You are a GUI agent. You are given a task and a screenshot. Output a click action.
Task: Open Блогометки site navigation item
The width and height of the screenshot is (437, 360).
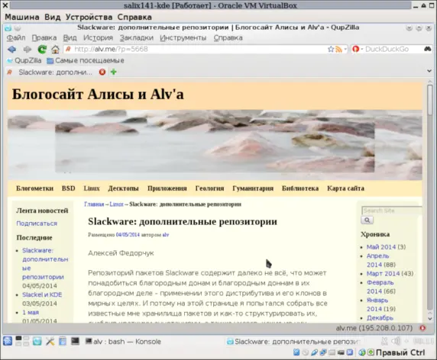coord(35,188)
